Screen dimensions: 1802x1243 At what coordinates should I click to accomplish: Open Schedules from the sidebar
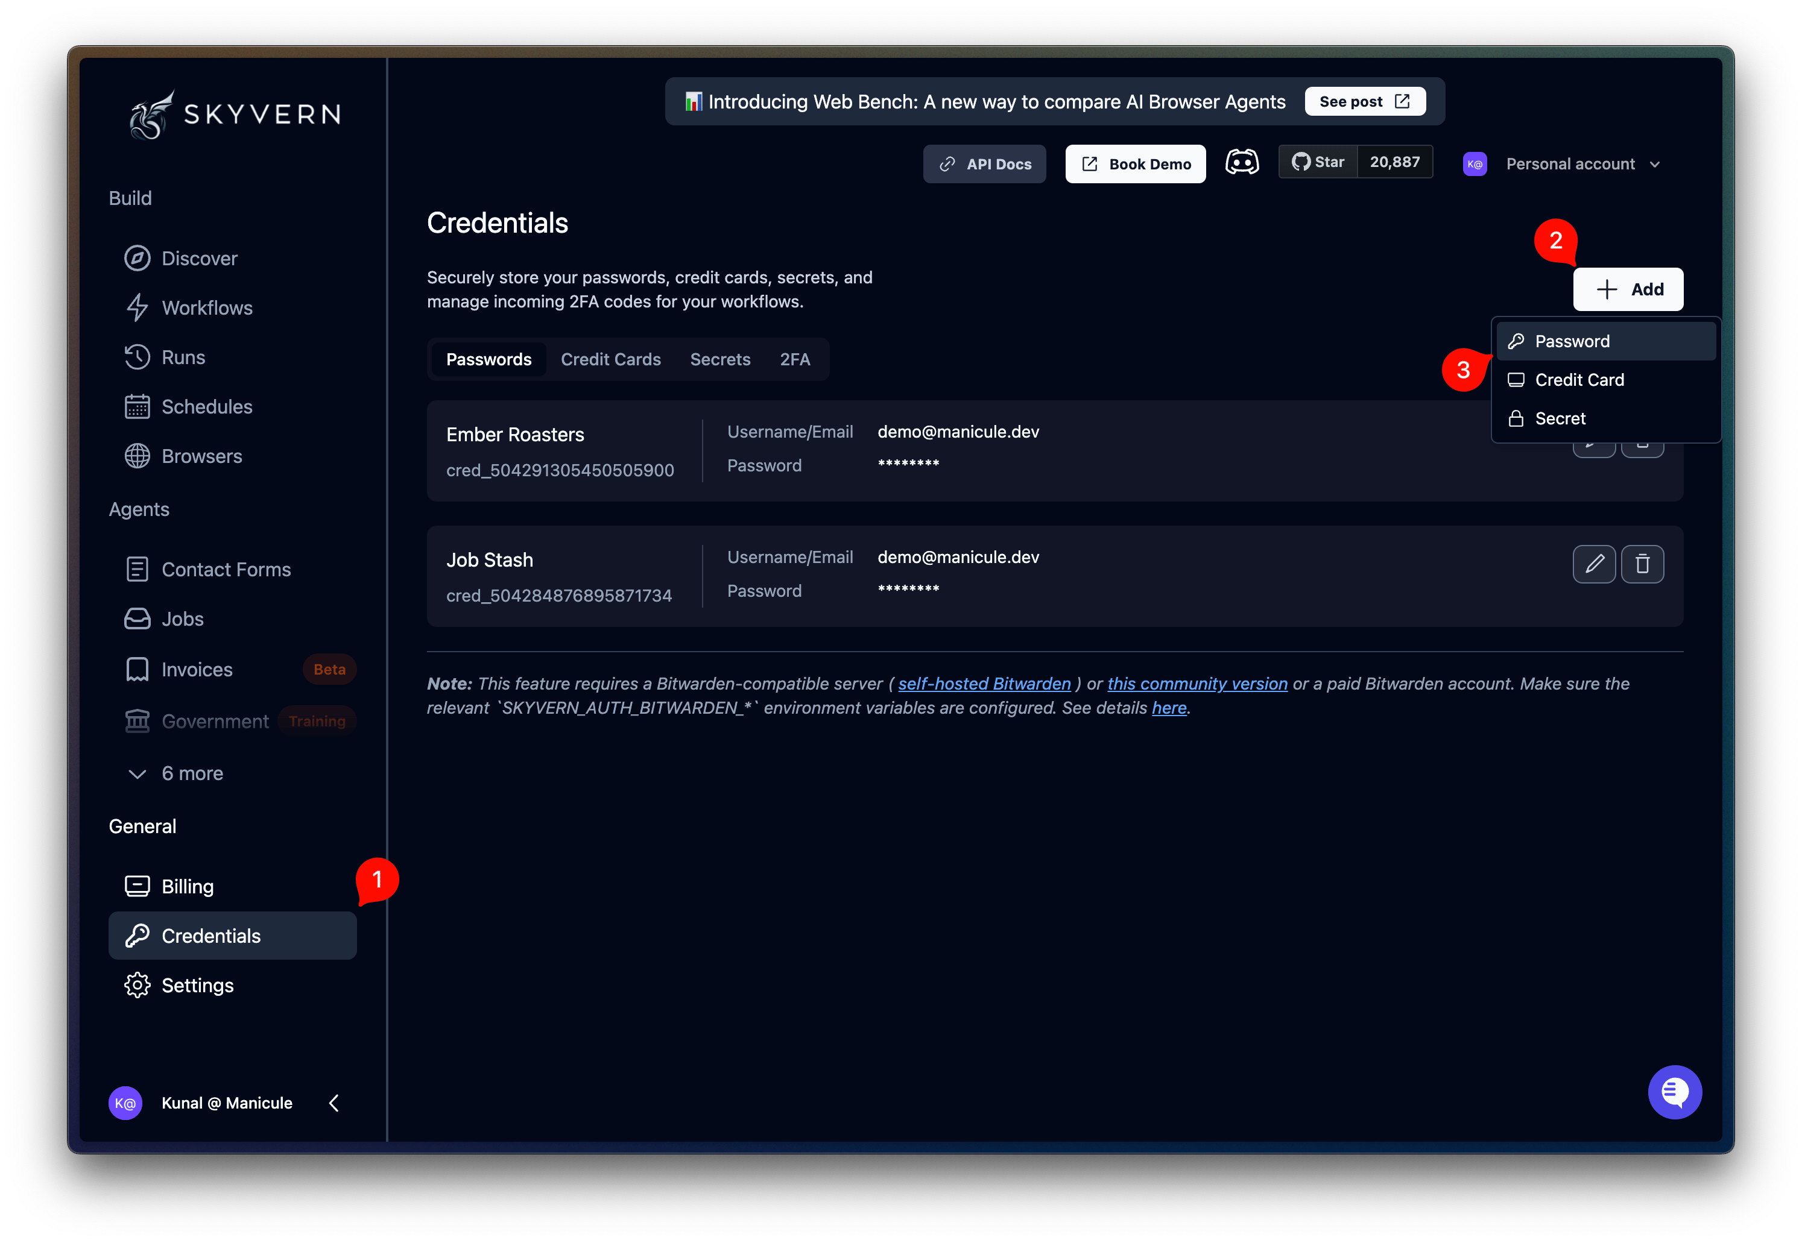[232, 406]
